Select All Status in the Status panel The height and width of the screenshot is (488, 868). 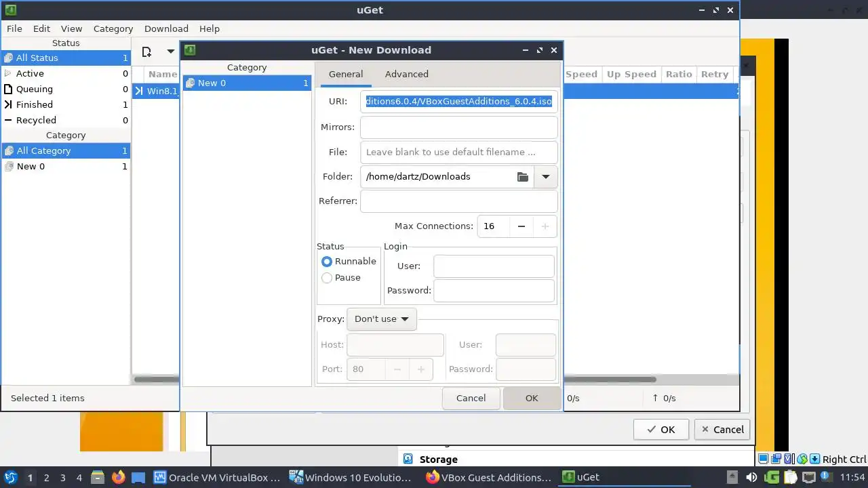click(66, 58)
